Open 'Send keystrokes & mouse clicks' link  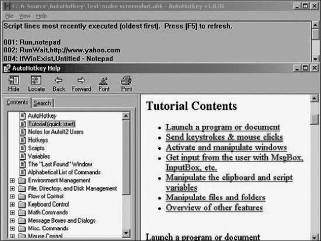(x=224, y=137)
